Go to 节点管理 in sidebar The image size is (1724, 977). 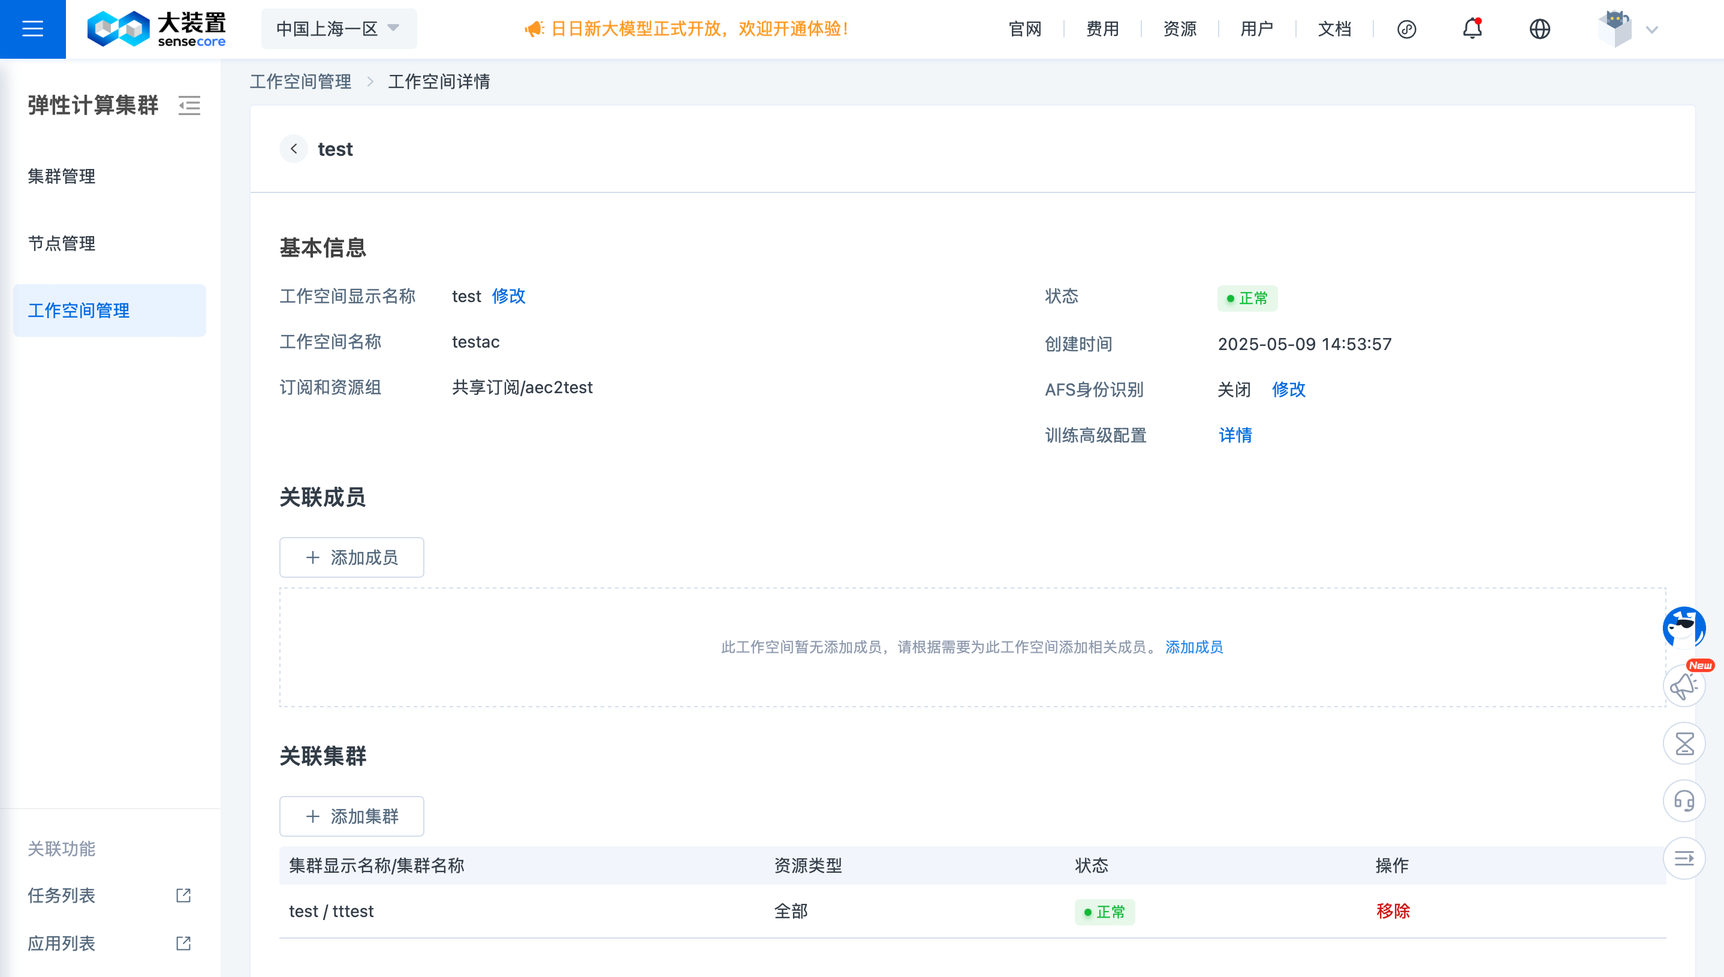pos(61,243)
